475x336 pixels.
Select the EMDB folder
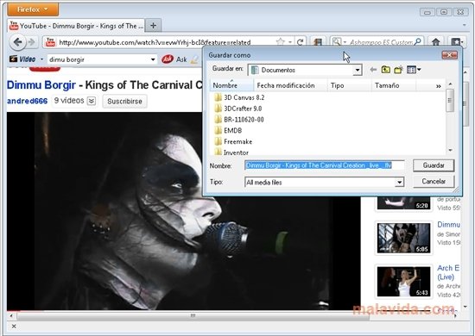point(228,131)
